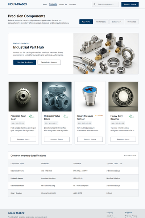Click the 3-5 Business Days cell
145x218 pixels.
(x=113, y=171)
